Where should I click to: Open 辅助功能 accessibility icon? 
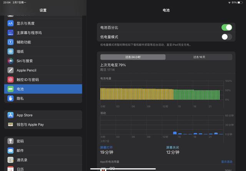pyautogui.click(x=10, y=42)
